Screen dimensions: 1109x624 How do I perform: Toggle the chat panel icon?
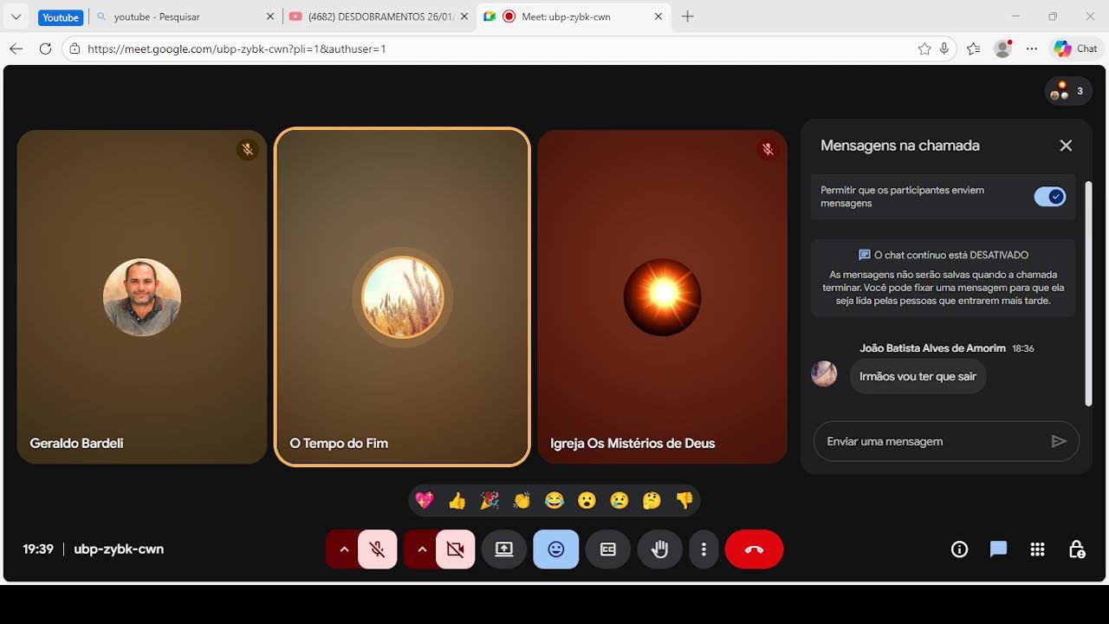[998, 549]
